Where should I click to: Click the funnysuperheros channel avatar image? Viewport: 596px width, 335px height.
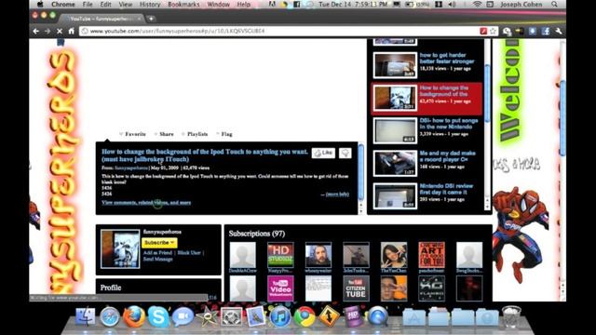point(120,249)
